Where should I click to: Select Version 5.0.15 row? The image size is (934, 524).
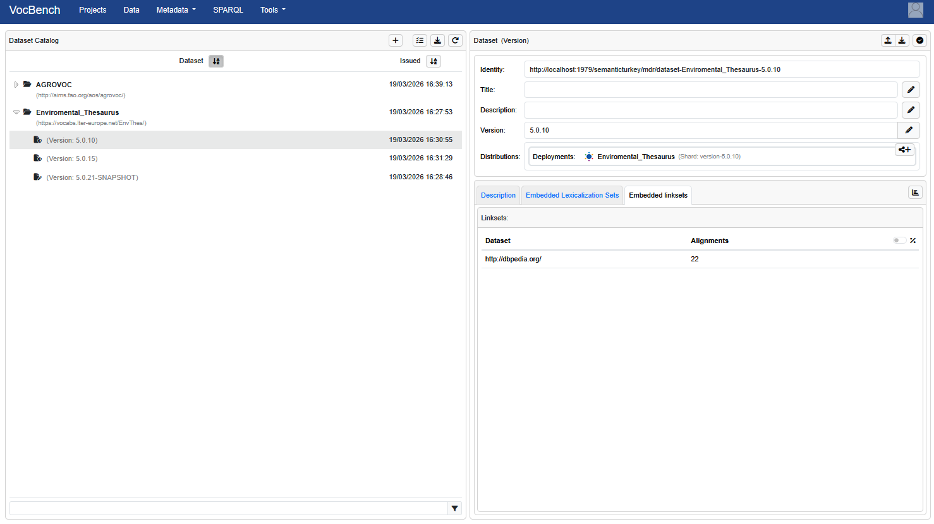pos(236,158)
